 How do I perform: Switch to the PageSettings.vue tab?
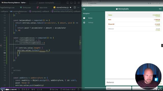click(7, 7)
